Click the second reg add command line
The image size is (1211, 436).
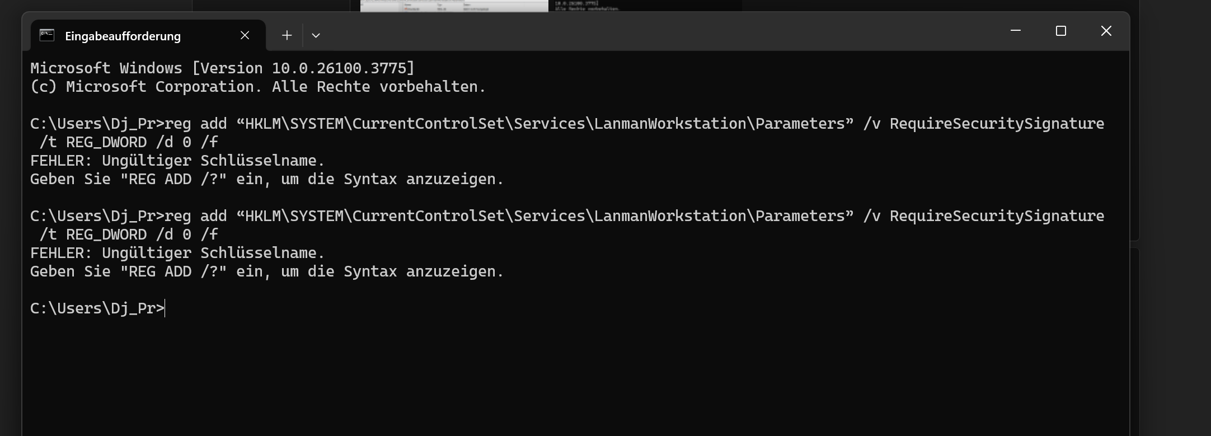[567, 216]
